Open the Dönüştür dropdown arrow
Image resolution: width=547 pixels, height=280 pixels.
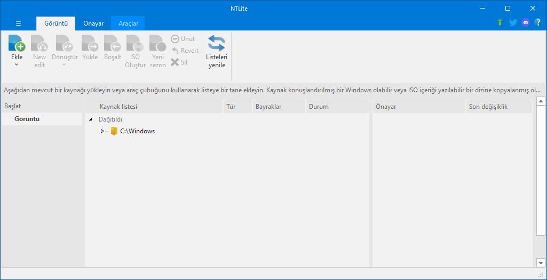point(65,65)
